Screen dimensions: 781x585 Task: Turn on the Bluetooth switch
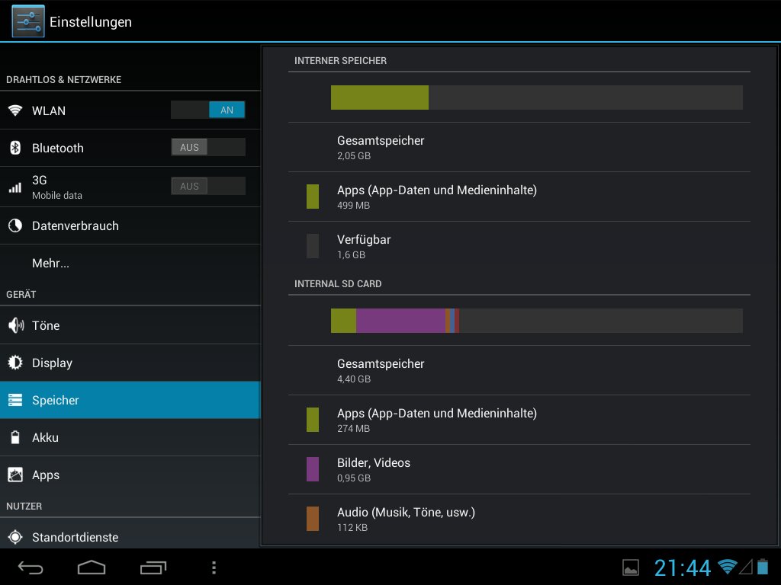pyautogui.click(x=207, y=147)
